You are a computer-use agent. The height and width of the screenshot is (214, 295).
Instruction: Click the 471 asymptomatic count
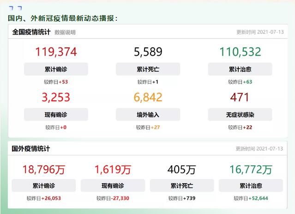point(240,97)
